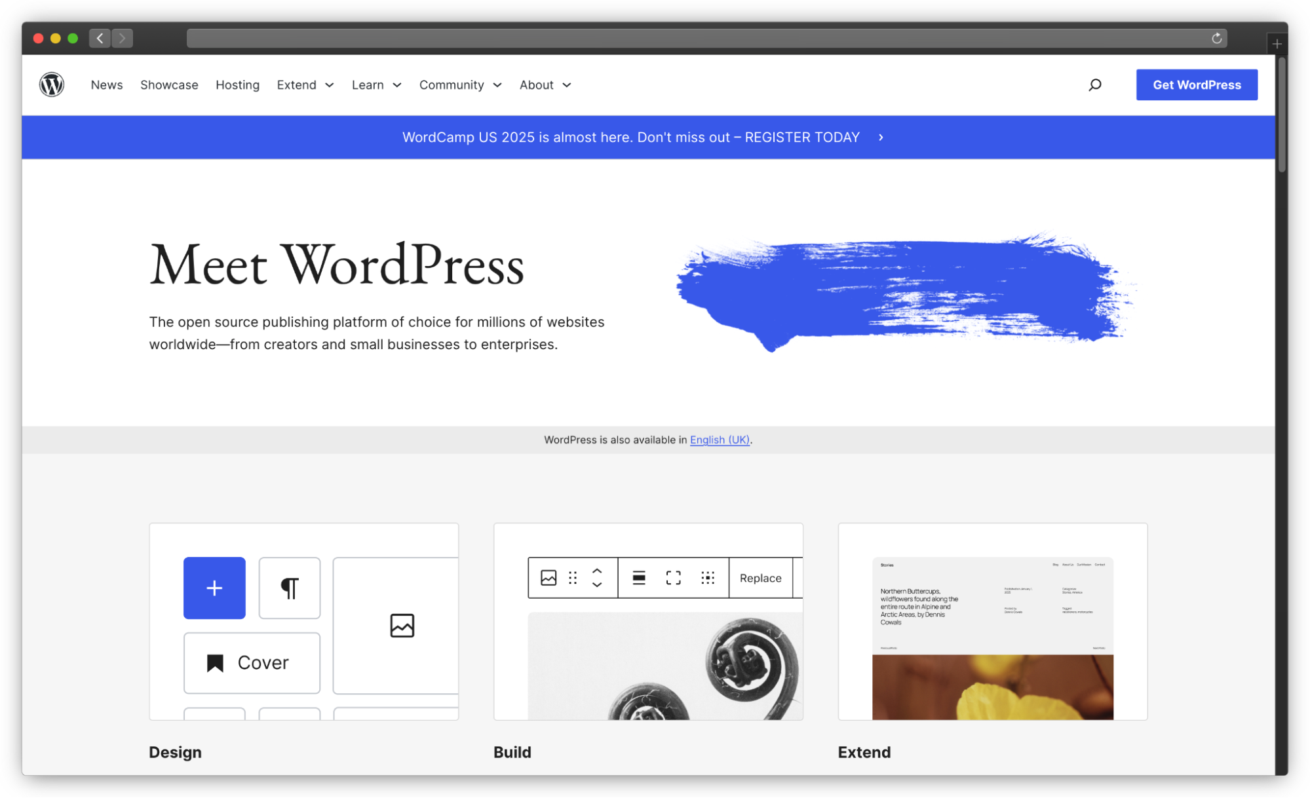This screenshot has width=1310, height=798.
Task: Click the Get WordPress button
Action: pyautogui.click(x=1197, y=85)
